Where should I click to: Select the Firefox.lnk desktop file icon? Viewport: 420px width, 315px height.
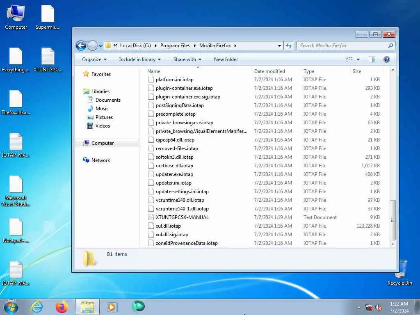[x=16, y=103]
